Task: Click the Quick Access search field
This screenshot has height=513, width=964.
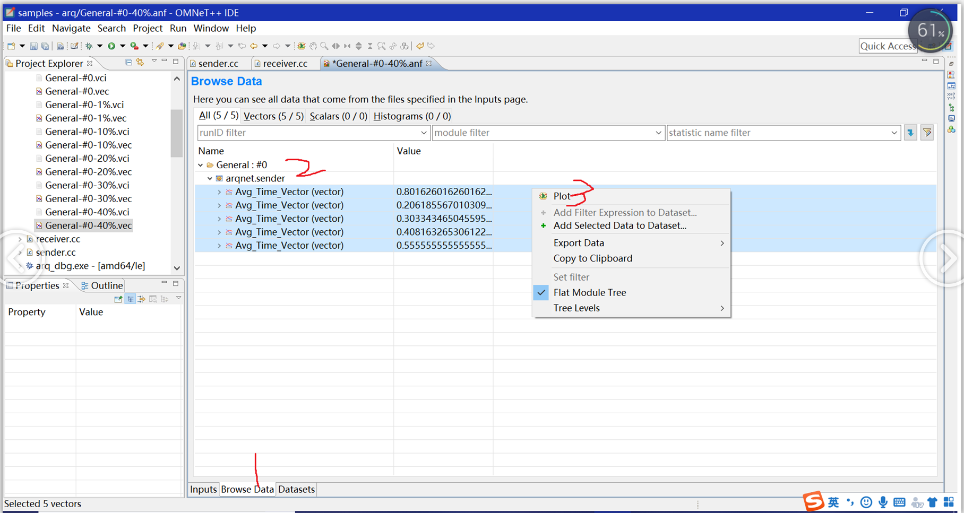Action: [888, 46]
